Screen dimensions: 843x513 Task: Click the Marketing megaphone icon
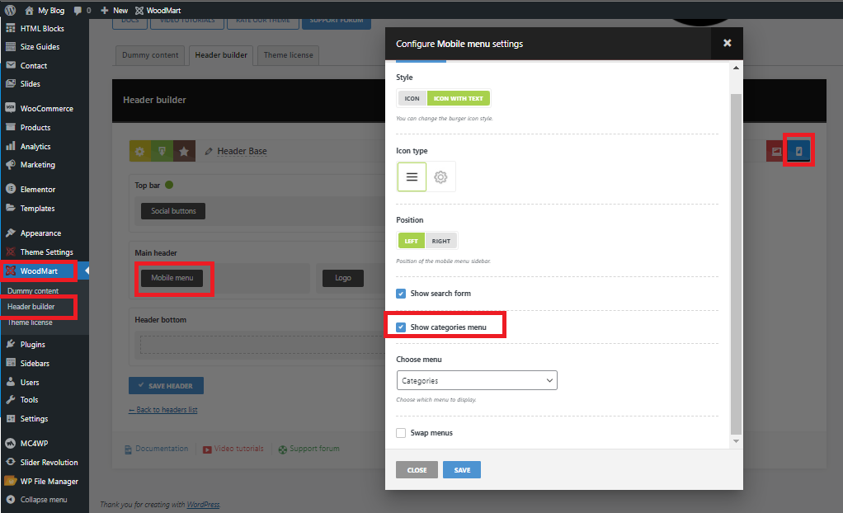click(x=10, y=165)
